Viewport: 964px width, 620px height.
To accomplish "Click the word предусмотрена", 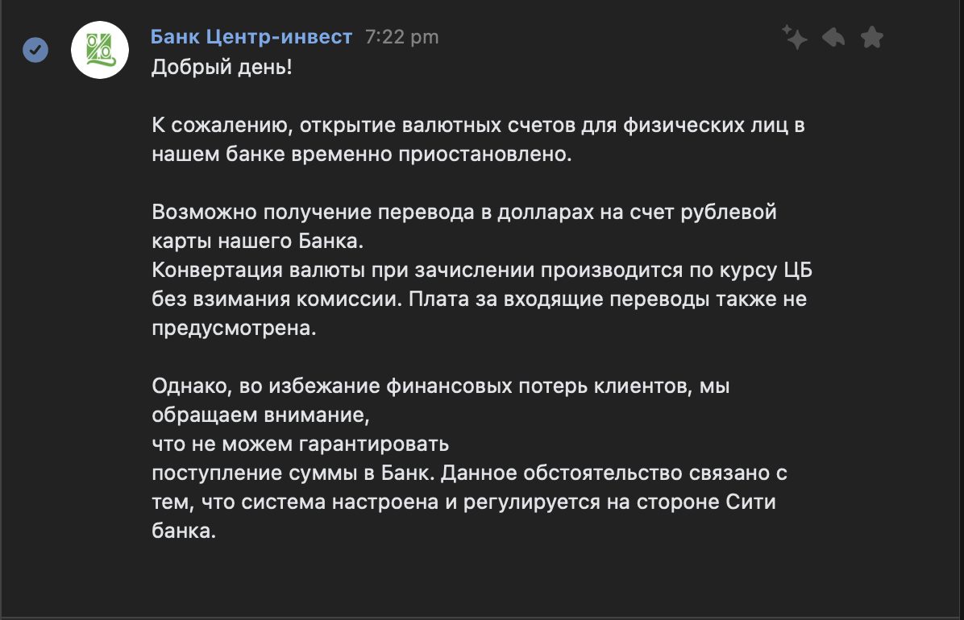I will [x=234, y=328].
